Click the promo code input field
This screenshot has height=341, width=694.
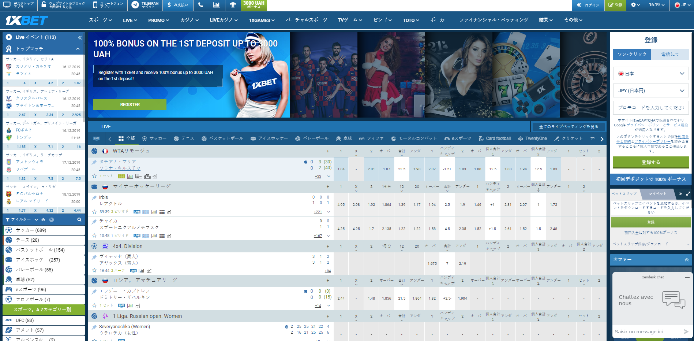point(651,108)
